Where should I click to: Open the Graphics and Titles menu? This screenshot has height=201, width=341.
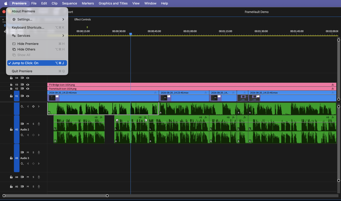click(x=113, y=3)
